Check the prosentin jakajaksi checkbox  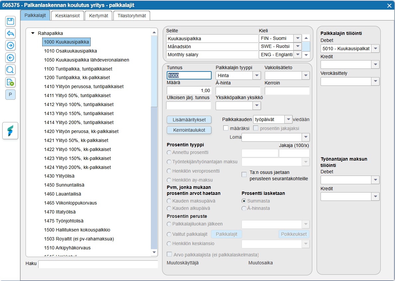[256, 128]
